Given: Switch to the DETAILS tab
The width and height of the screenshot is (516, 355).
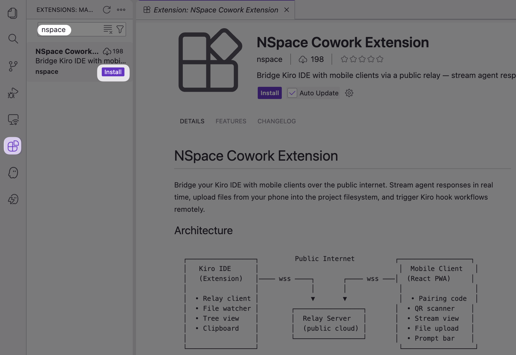Looking at the screenshot, I should 192,121.
